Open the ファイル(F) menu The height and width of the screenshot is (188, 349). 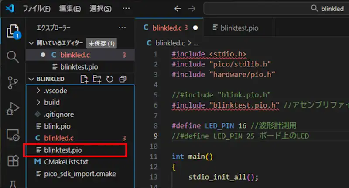click(36, 9)
